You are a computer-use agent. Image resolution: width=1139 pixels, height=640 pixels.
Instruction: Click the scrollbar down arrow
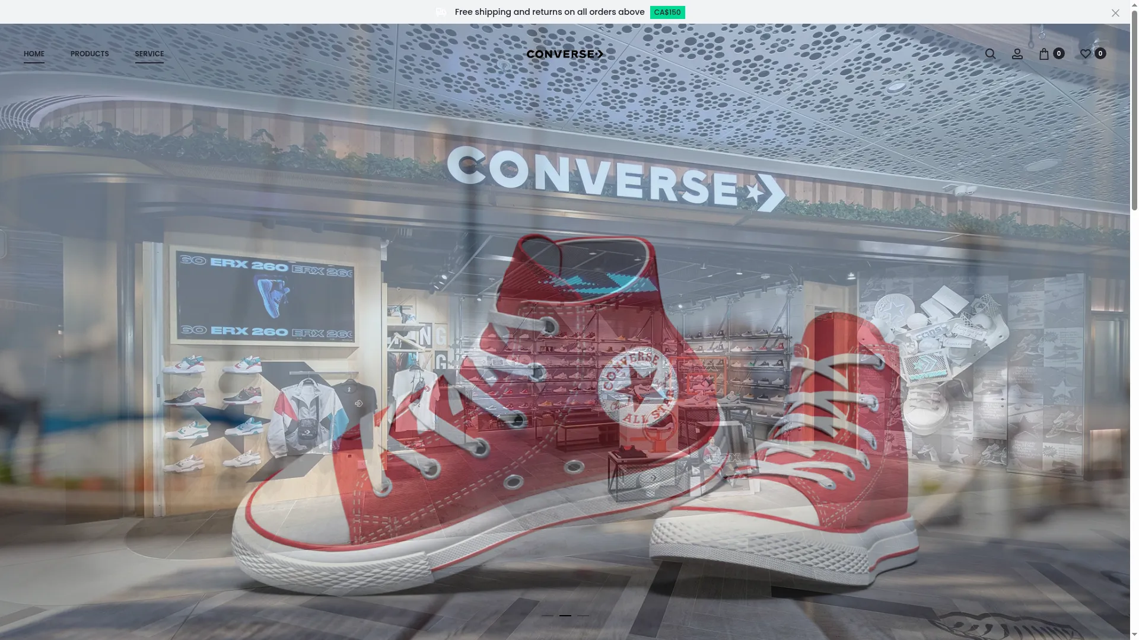[1134, 635]
